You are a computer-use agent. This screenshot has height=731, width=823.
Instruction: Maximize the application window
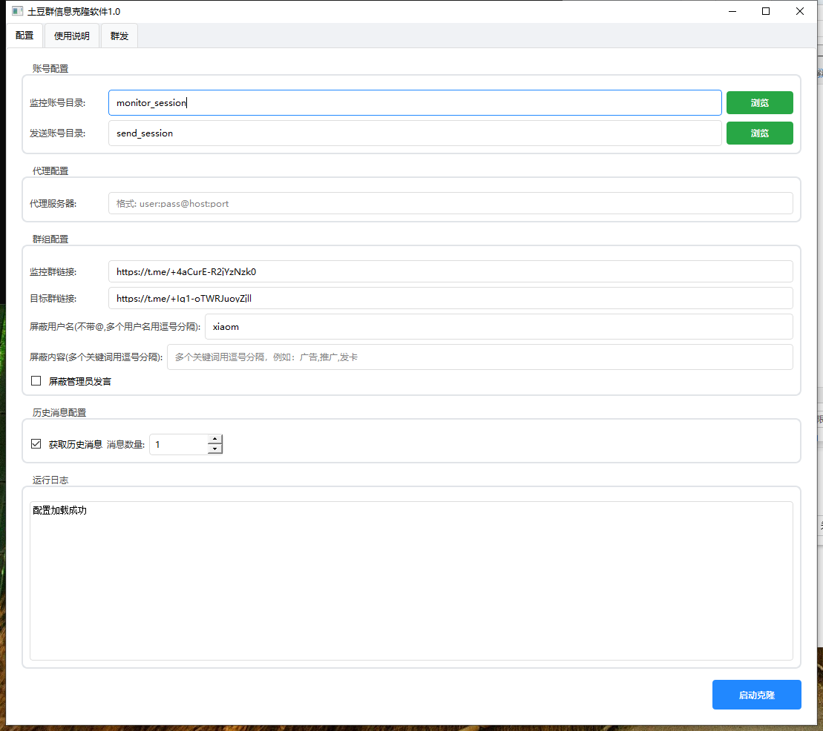point(765,11)
